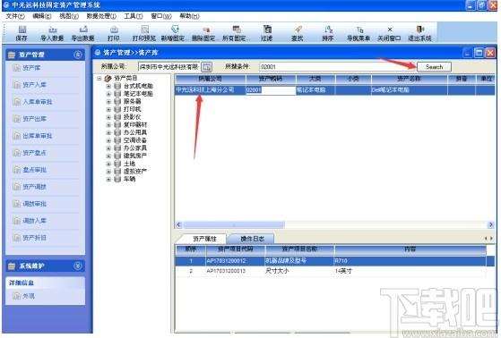Screen dimensions: 501x338
Task: Select 土地 in the category tree
Action: point(129,164)
